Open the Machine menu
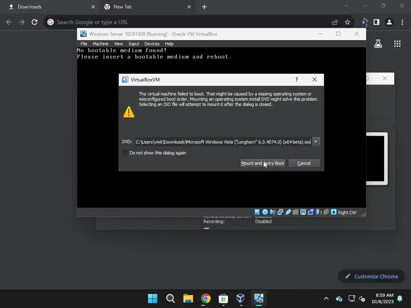Image resolution: width=411 pixels, height=308 pixels. 100,44
